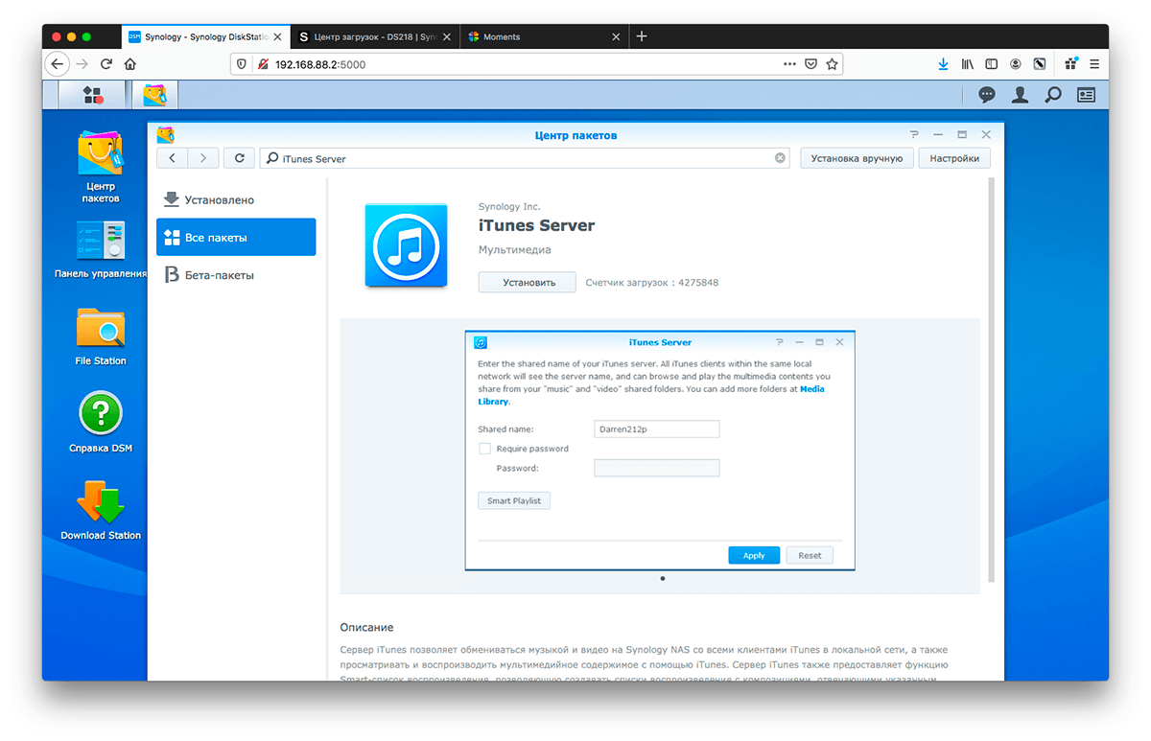Open DSM notifications speech bubble icon

pos(986,95)
